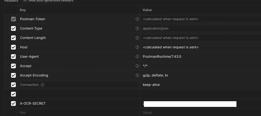Click the PostmanRuntime/7.43.0 value
261x116 pixels.
(162, 57)
